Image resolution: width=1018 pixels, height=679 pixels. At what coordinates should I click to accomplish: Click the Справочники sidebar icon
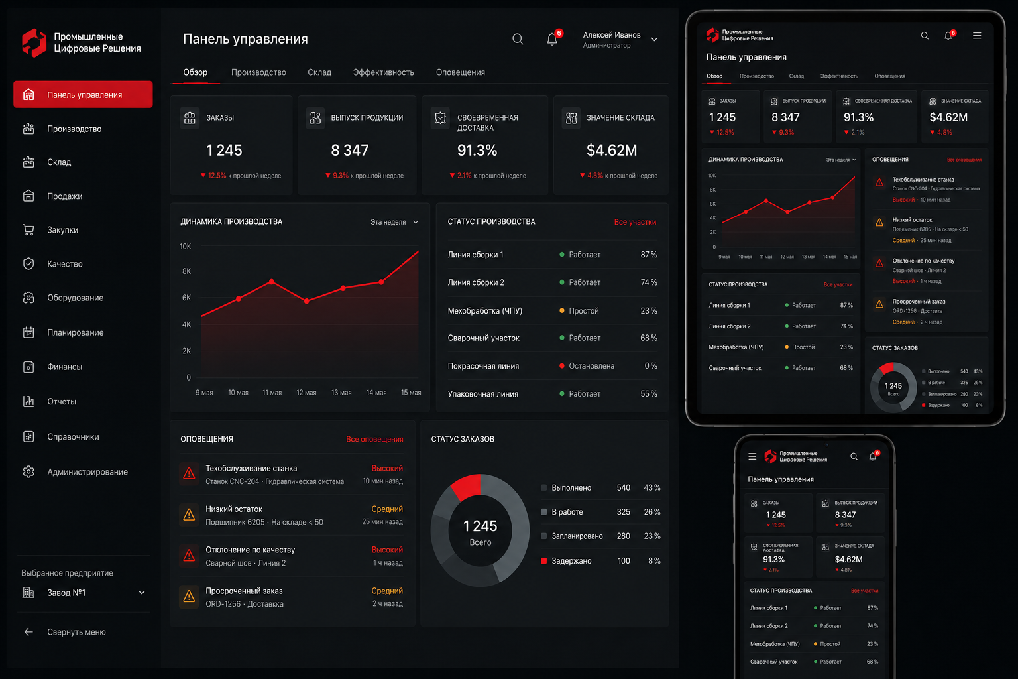28,436
